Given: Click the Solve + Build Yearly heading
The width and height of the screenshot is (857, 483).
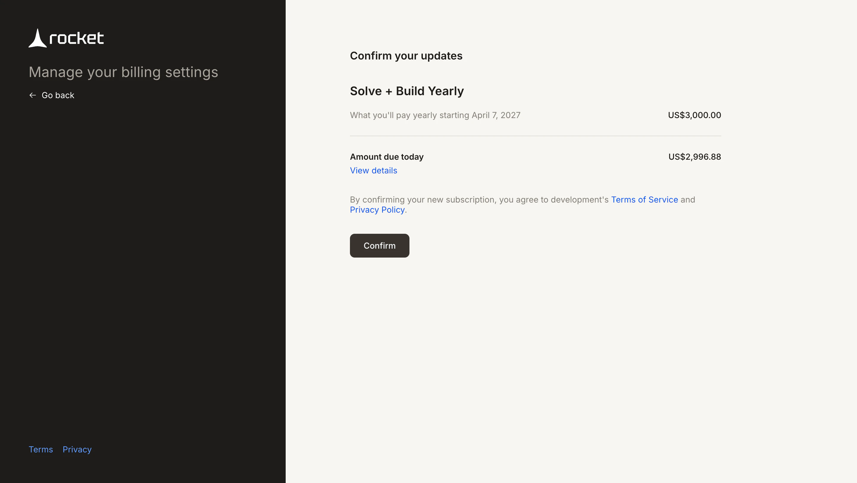Looking at the screenshot, I should tap(406, 91).
